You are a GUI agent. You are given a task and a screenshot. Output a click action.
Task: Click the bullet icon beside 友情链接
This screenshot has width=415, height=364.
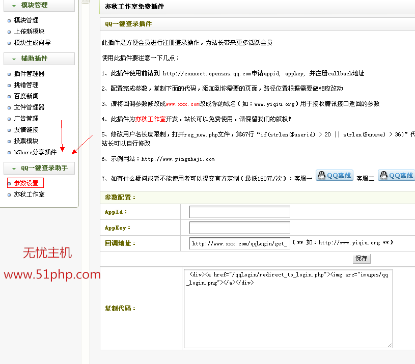point(9,130)
